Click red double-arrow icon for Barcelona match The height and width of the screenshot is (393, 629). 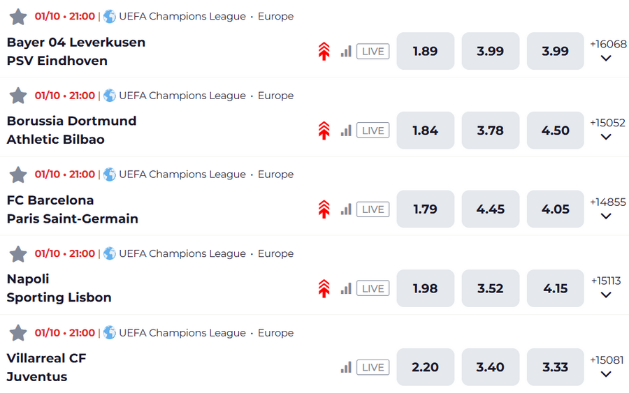[x=324, y=209]
